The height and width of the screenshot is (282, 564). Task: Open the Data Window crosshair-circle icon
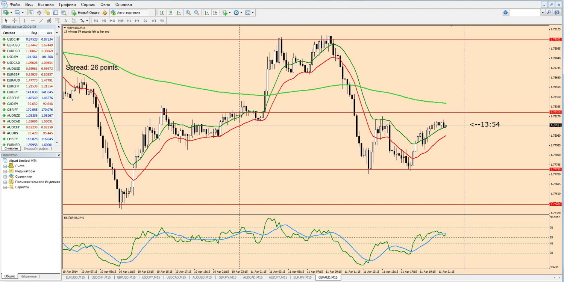(39, 12)
